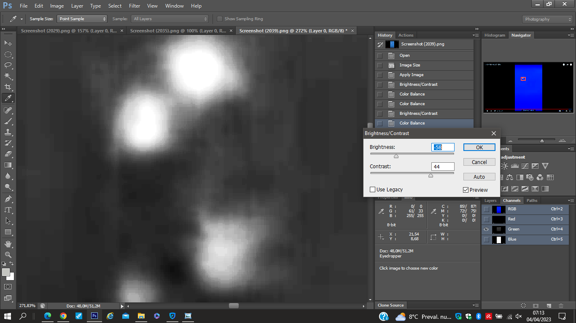Click the Contrast slider handle

pyautogui.click(x=431, y=175)
